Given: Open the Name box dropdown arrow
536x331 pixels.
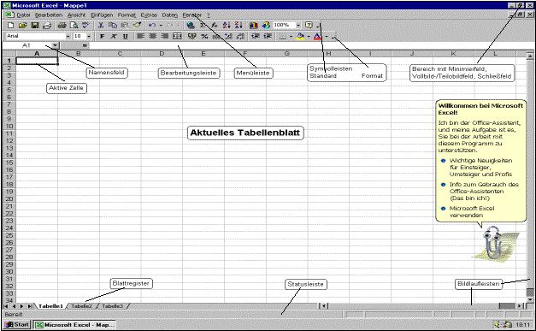Looking at the screenshot, I should point(55,45).
